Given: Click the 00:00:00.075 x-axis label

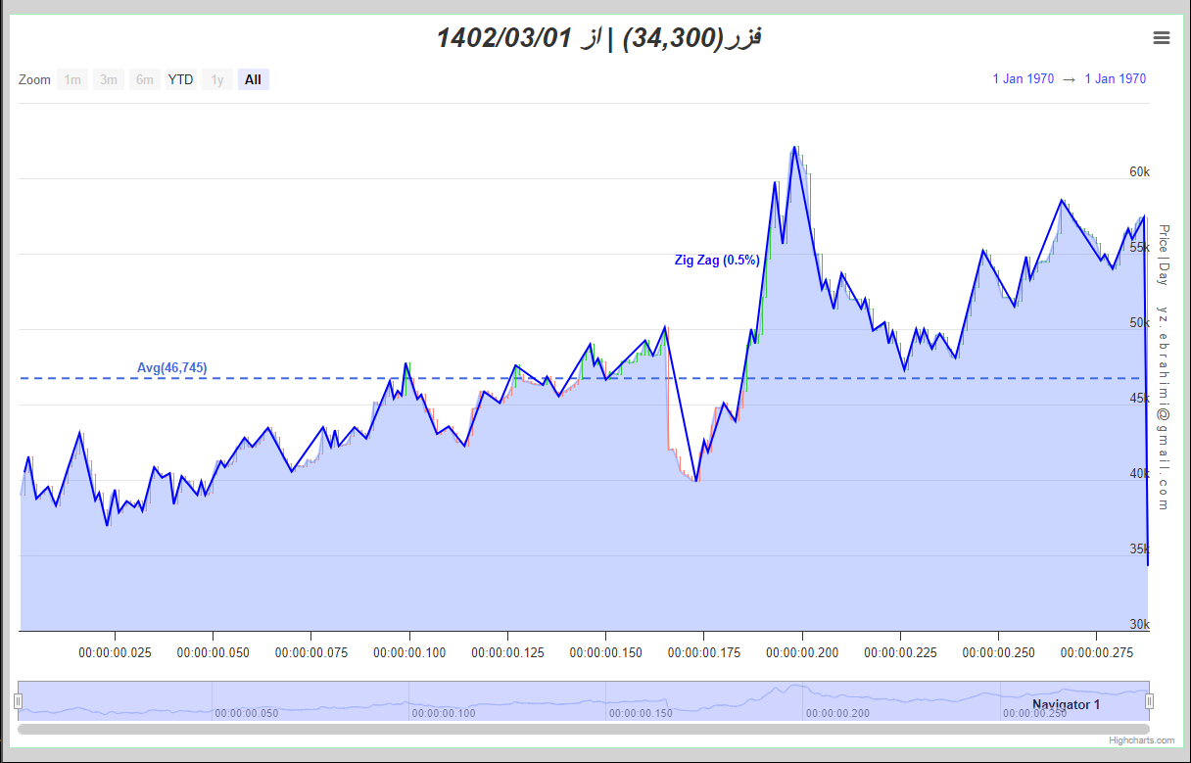Looking at the screenshot, I should point(311,652).
